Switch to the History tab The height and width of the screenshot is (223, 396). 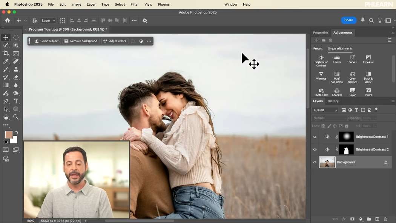click(x=333, y=101)
